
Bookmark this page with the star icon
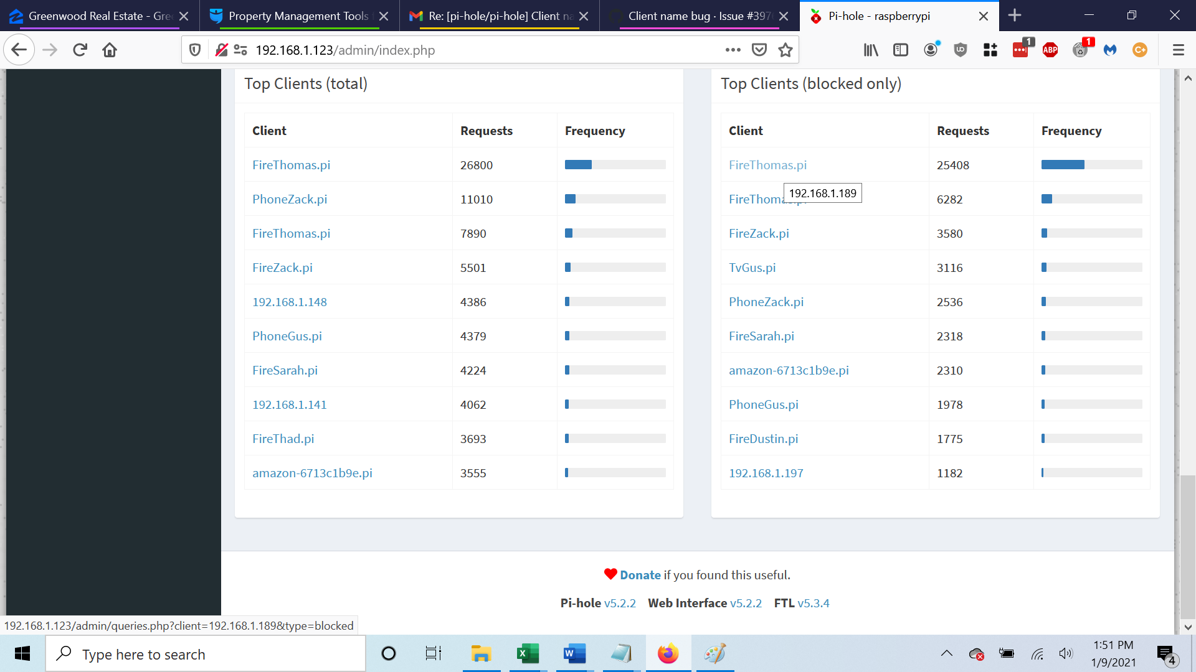click(x=784, y=50)
